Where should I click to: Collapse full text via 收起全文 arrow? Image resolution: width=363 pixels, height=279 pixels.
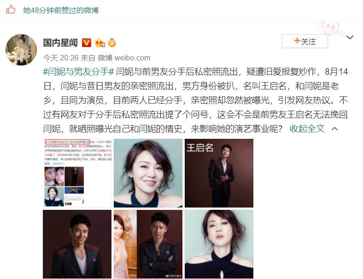[x=335, y=129]
